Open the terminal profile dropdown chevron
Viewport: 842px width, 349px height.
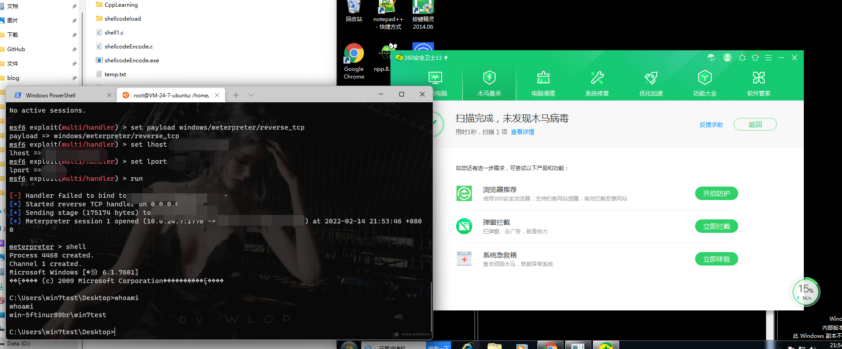point(251,95)
